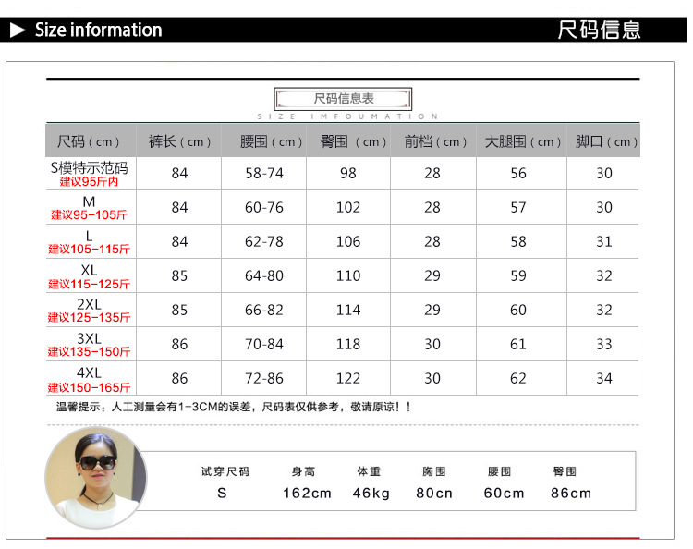Viewport: 693px width, 549px height.
Task: Select the 4XL size row label
Action: pyautogui.click(x=89, y=372)
